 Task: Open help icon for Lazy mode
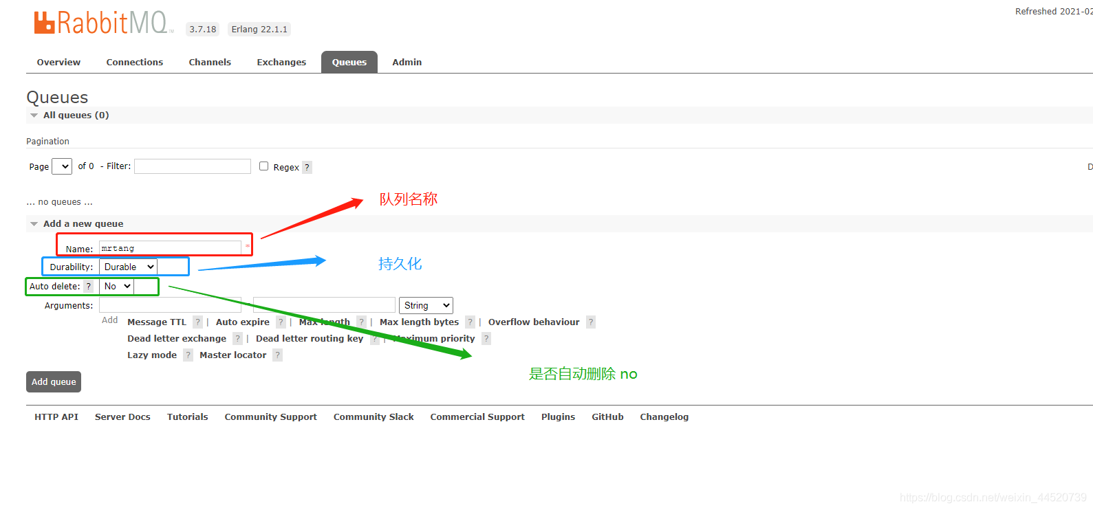click(188, 355)
